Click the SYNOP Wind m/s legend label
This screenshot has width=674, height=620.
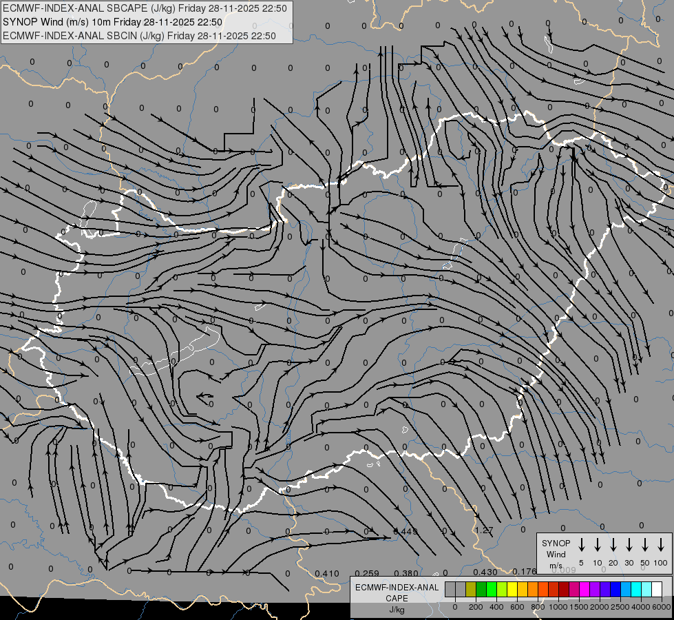click(556, 554)
